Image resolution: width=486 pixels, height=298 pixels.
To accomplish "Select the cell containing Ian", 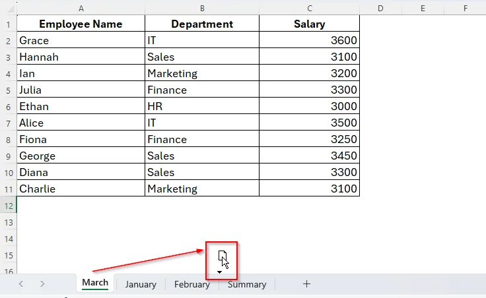I will pos(81,73).
